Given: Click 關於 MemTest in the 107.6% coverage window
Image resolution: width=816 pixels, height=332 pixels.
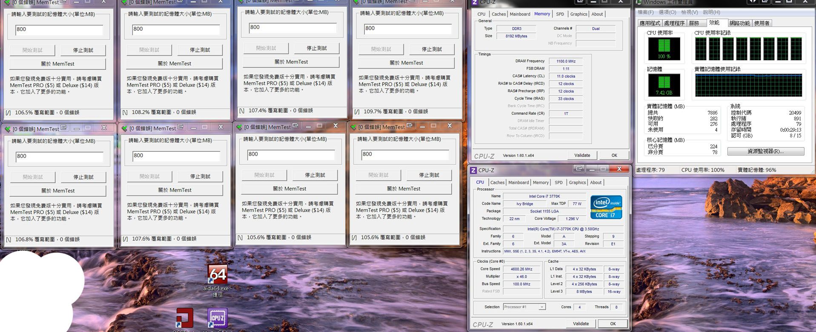Looking at the screenshot, I should click(175, 190).
